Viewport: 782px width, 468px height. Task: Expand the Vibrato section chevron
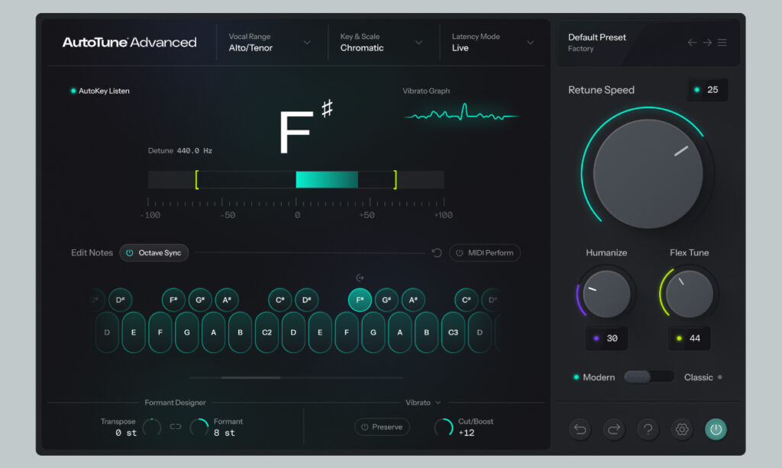[x=438, y=402]
